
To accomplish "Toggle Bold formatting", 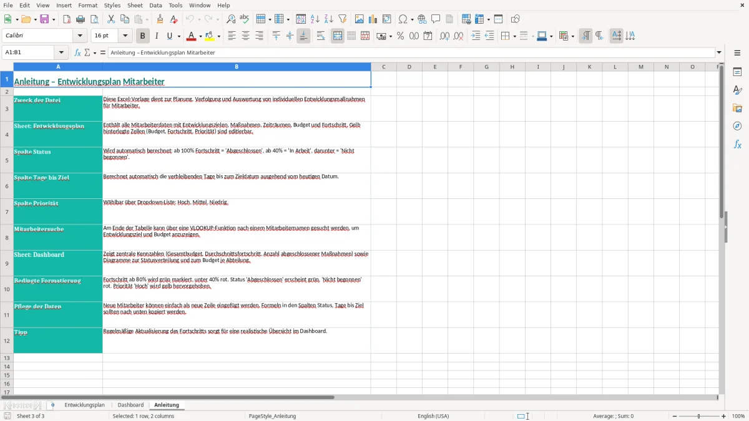I will click(x=142, y=36).
